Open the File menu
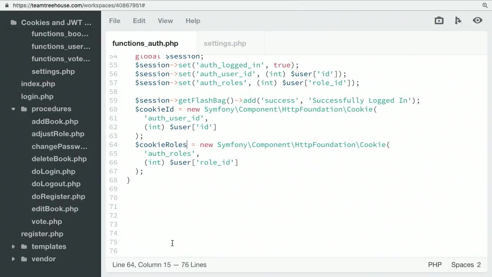This screenshot has width=492, height=277. tap(115, 21)
